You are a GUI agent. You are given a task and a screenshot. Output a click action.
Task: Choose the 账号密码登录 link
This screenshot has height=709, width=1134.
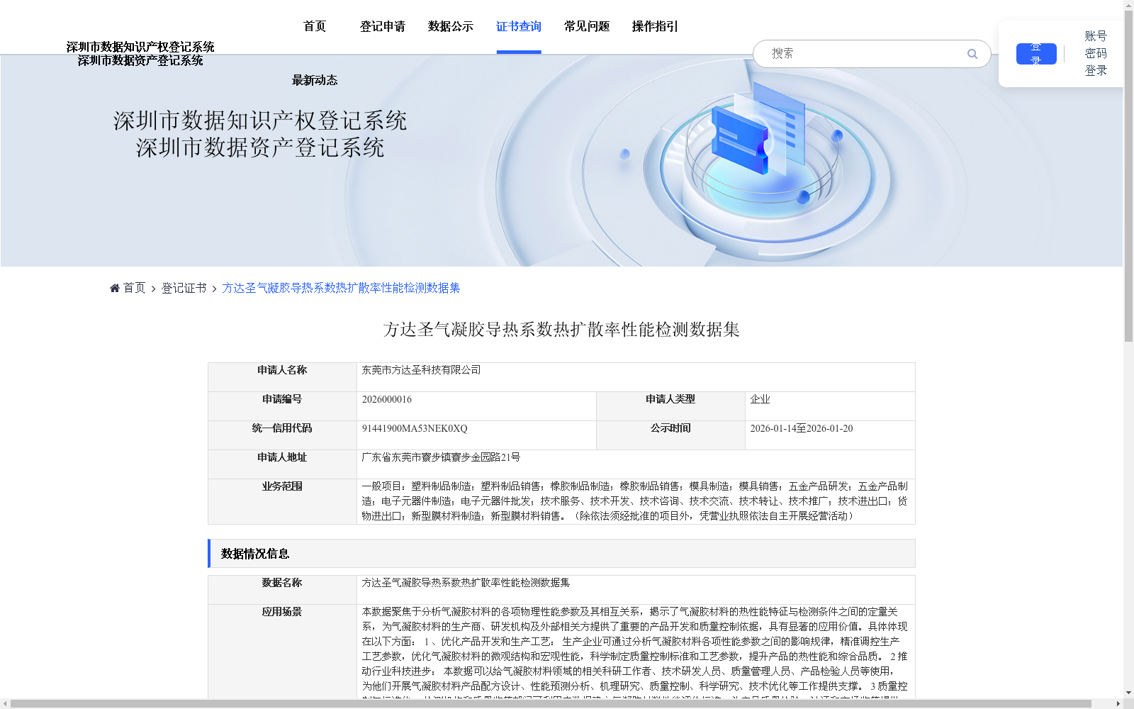tap(1096, 53)
